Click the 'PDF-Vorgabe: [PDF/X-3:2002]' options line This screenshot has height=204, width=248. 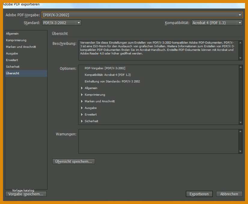pos(105,68)
